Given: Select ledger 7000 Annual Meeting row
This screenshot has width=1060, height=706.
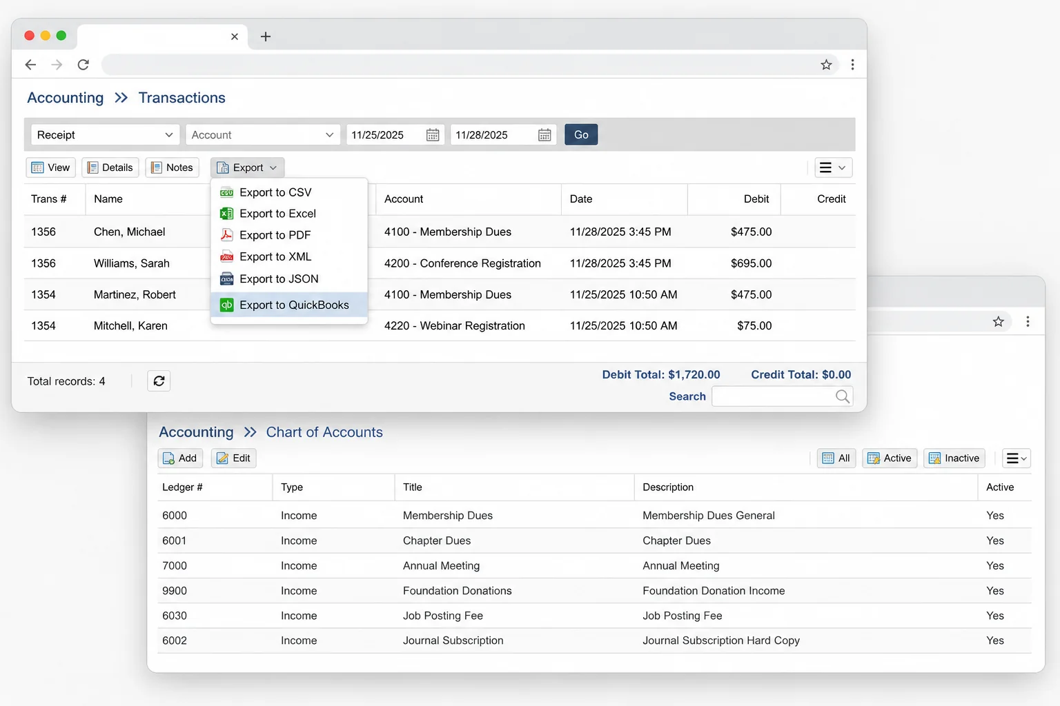Looking at the screenshot, I should point(594,565).
